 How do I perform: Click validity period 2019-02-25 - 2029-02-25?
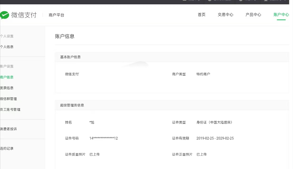click(215, 138)
